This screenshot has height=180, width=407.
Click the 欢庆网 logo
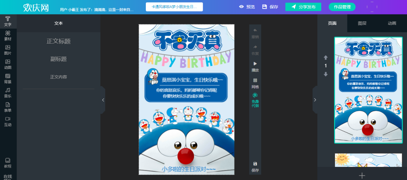click(36, 7)
